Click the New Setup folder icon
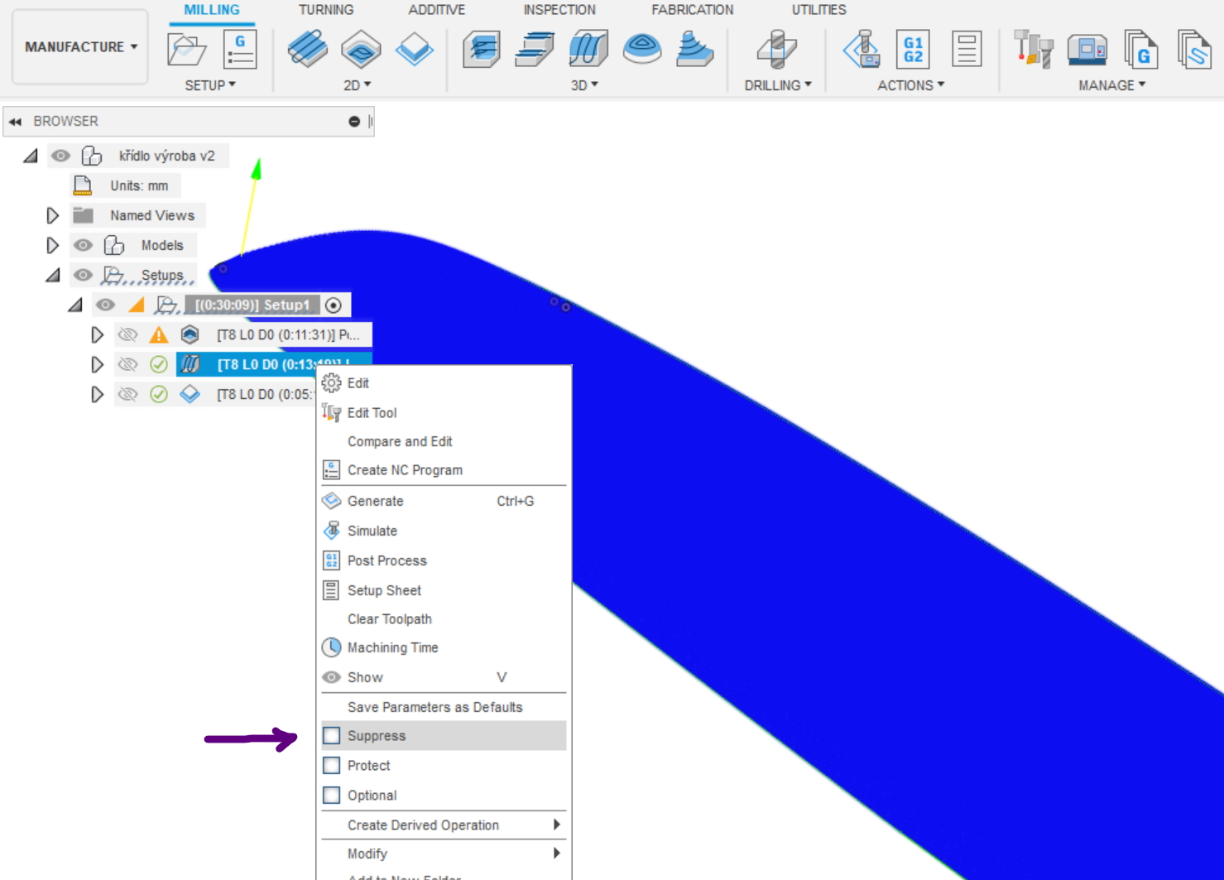Screen dimensions: 1224x880 [186, 50]
